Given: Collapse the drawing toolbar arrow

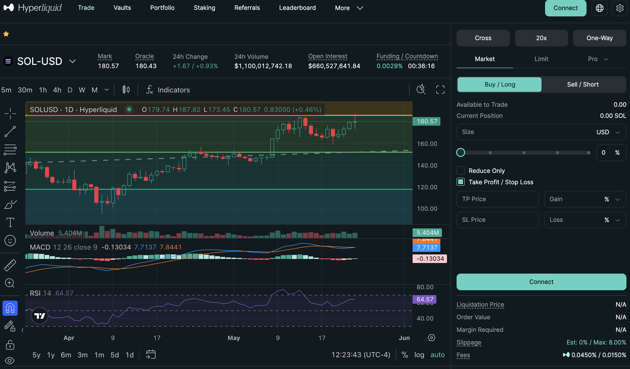Looking at the screenshot, I should [22, 330].
